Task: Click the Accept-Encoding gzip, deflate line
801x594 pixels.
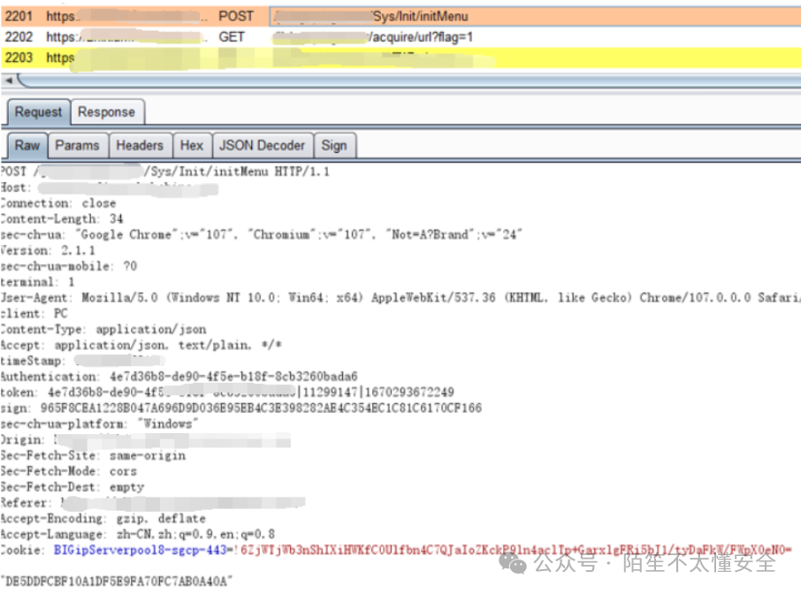Action: click(x=103, y=518)
